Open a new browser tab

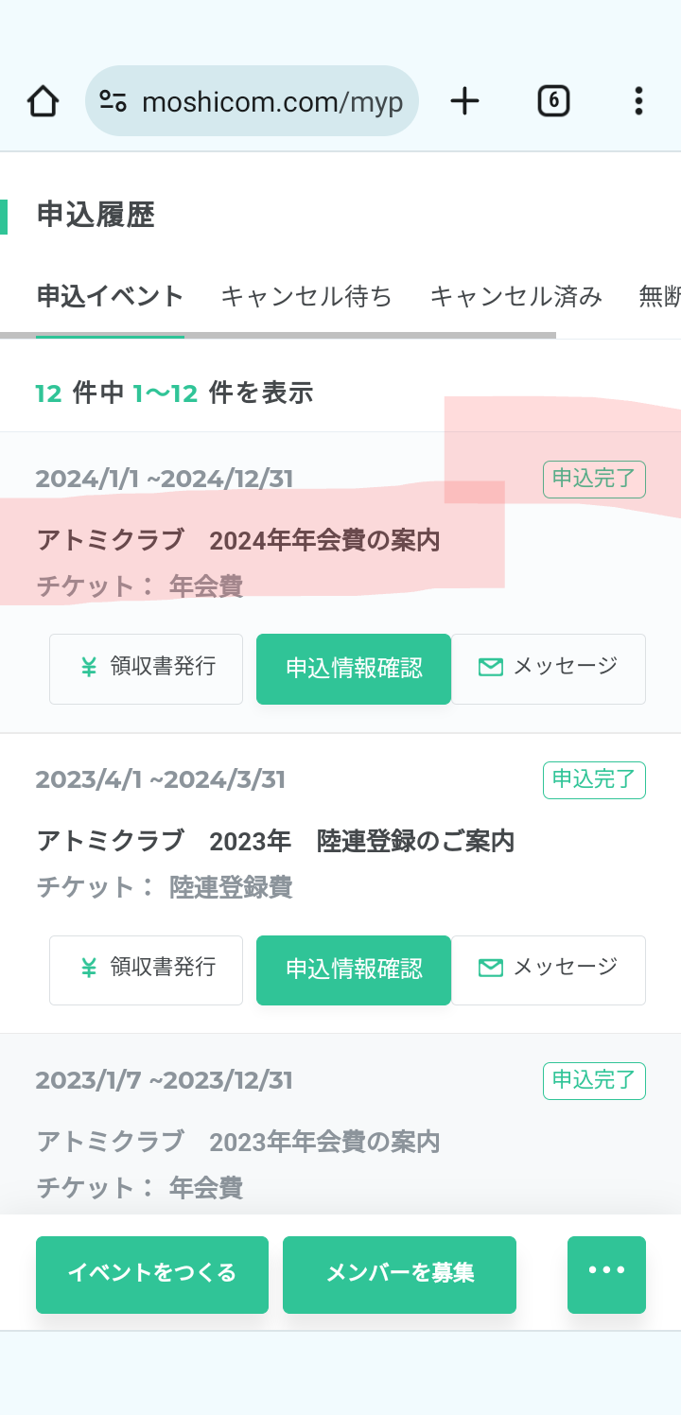(464, 101)
